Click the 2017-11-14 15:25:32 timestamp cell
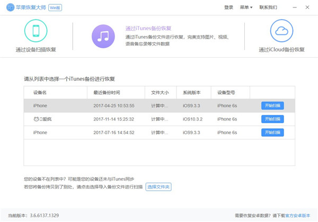The height and width of the screenshot is (222, 318). [x=114, y=119]
